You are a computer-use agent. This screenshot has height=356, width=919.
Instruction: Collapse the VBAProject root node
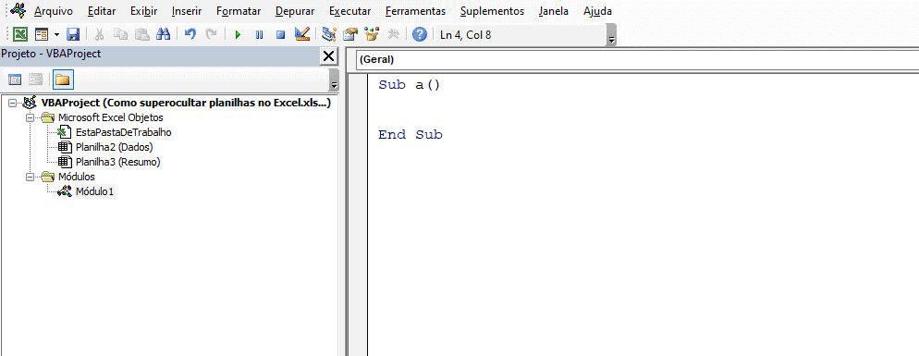point(12,104)
